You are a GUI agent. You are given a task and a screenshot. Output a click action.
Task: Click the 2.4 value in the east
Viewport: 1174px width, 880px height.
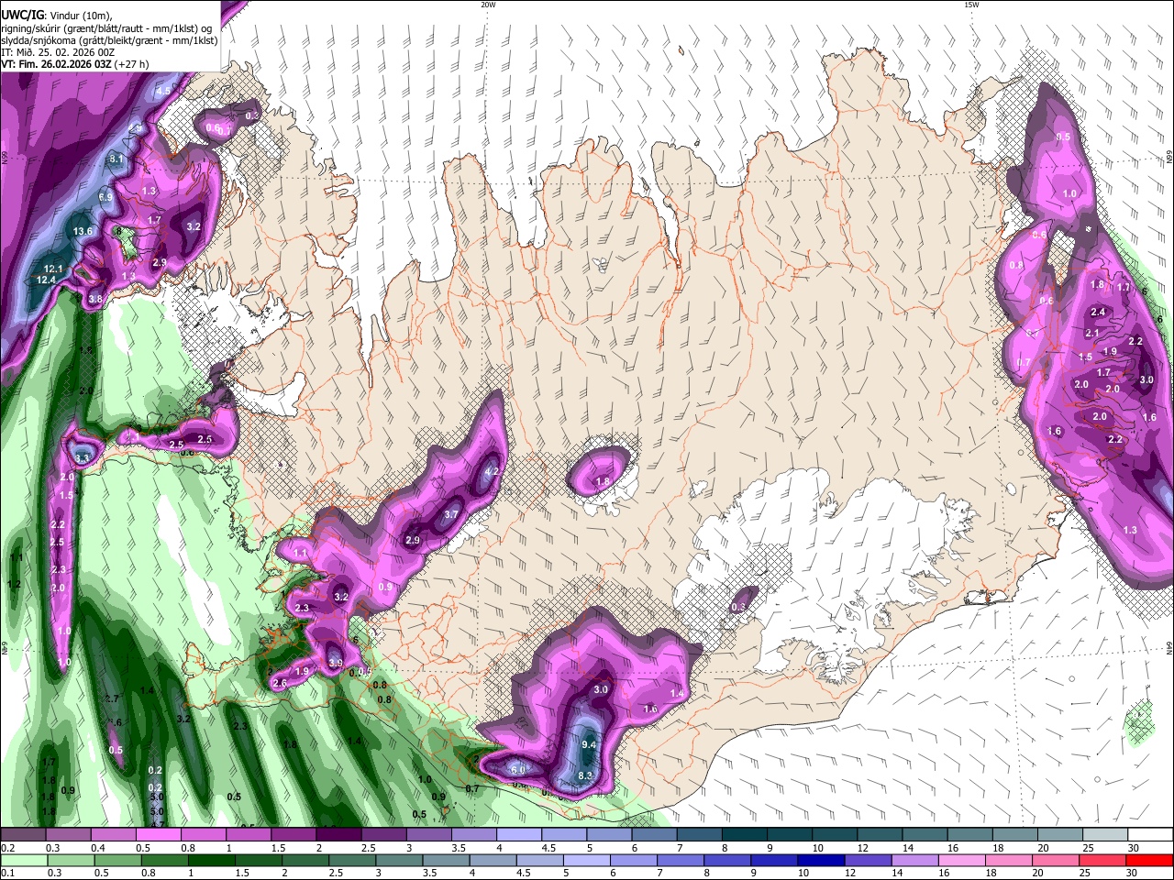tap(1098, 313)
